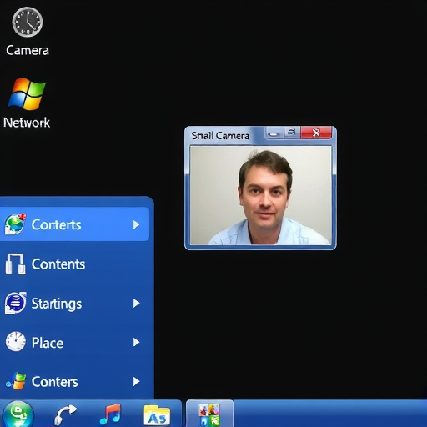Viewport: 427px width, 427px height.
Task: Select the Camera desktop label text
Action: click(x=28, y=50)
